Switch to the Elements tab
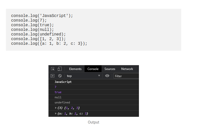This screenshot has width=199, height=132. point(75,69)
